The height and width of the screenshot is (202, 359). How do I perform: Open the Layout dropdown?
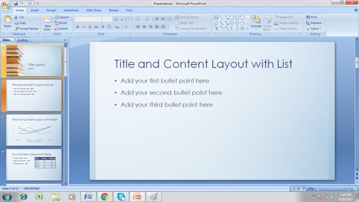coord(63,17)
